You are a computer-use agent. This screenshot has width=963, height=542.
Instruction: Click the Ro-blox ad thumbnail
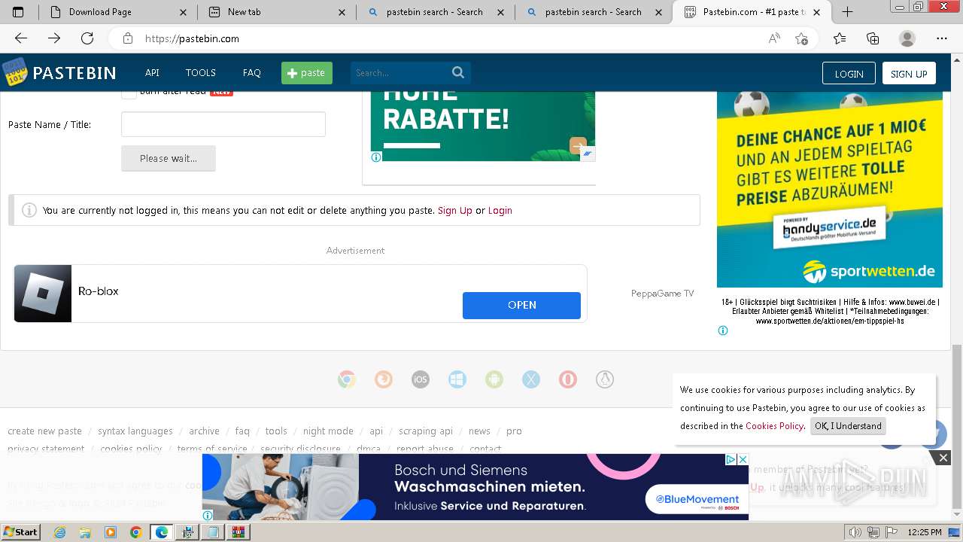coord(43,294)
